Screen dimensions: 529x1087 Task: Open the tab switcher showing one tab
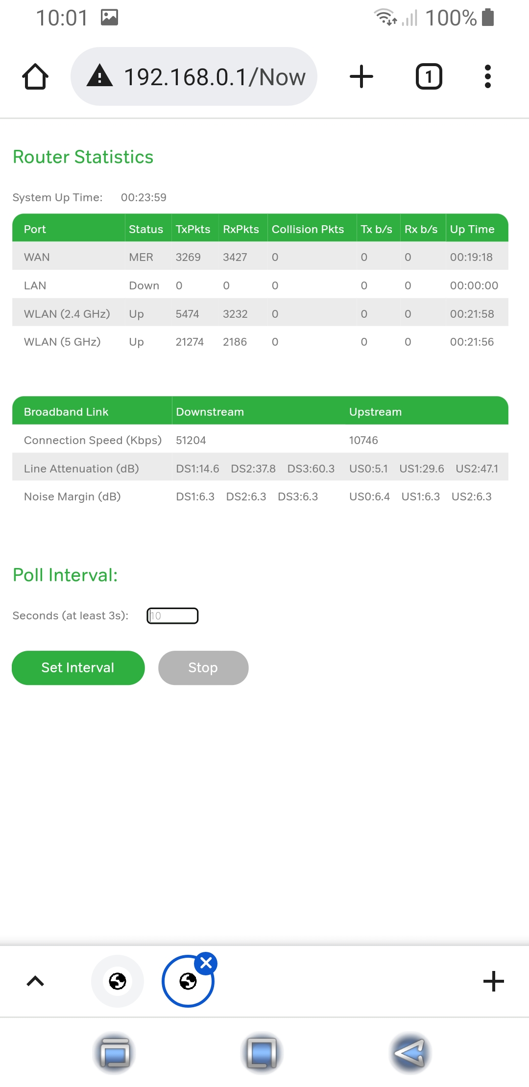coord(428,76)
